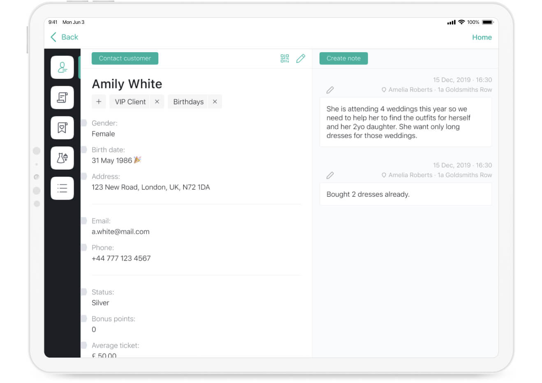The height and width of the screenshot is (383, 542).
Task: Open the list menu sidebar icon
Action: point(62,188)
